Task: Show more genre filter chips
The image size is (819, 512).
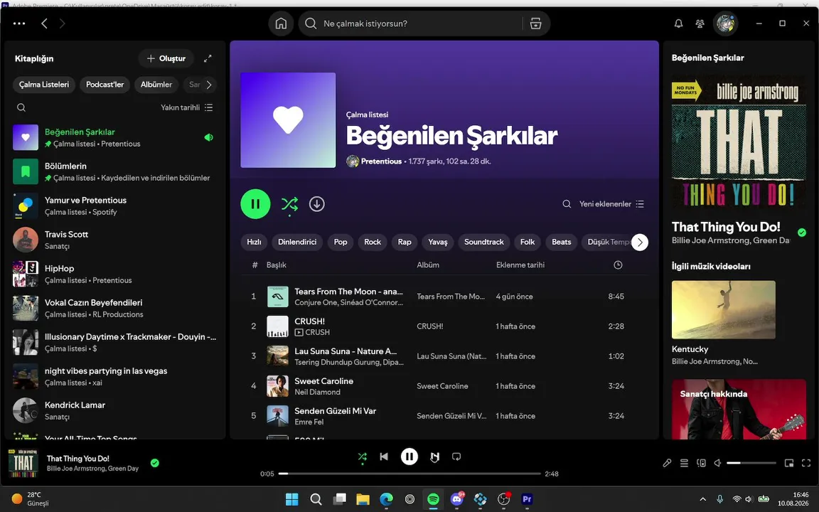Action: click(x=640, y=242)
